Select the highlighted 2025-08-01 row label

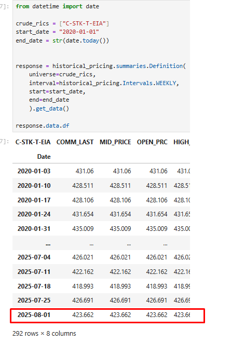tap(34, 315)
